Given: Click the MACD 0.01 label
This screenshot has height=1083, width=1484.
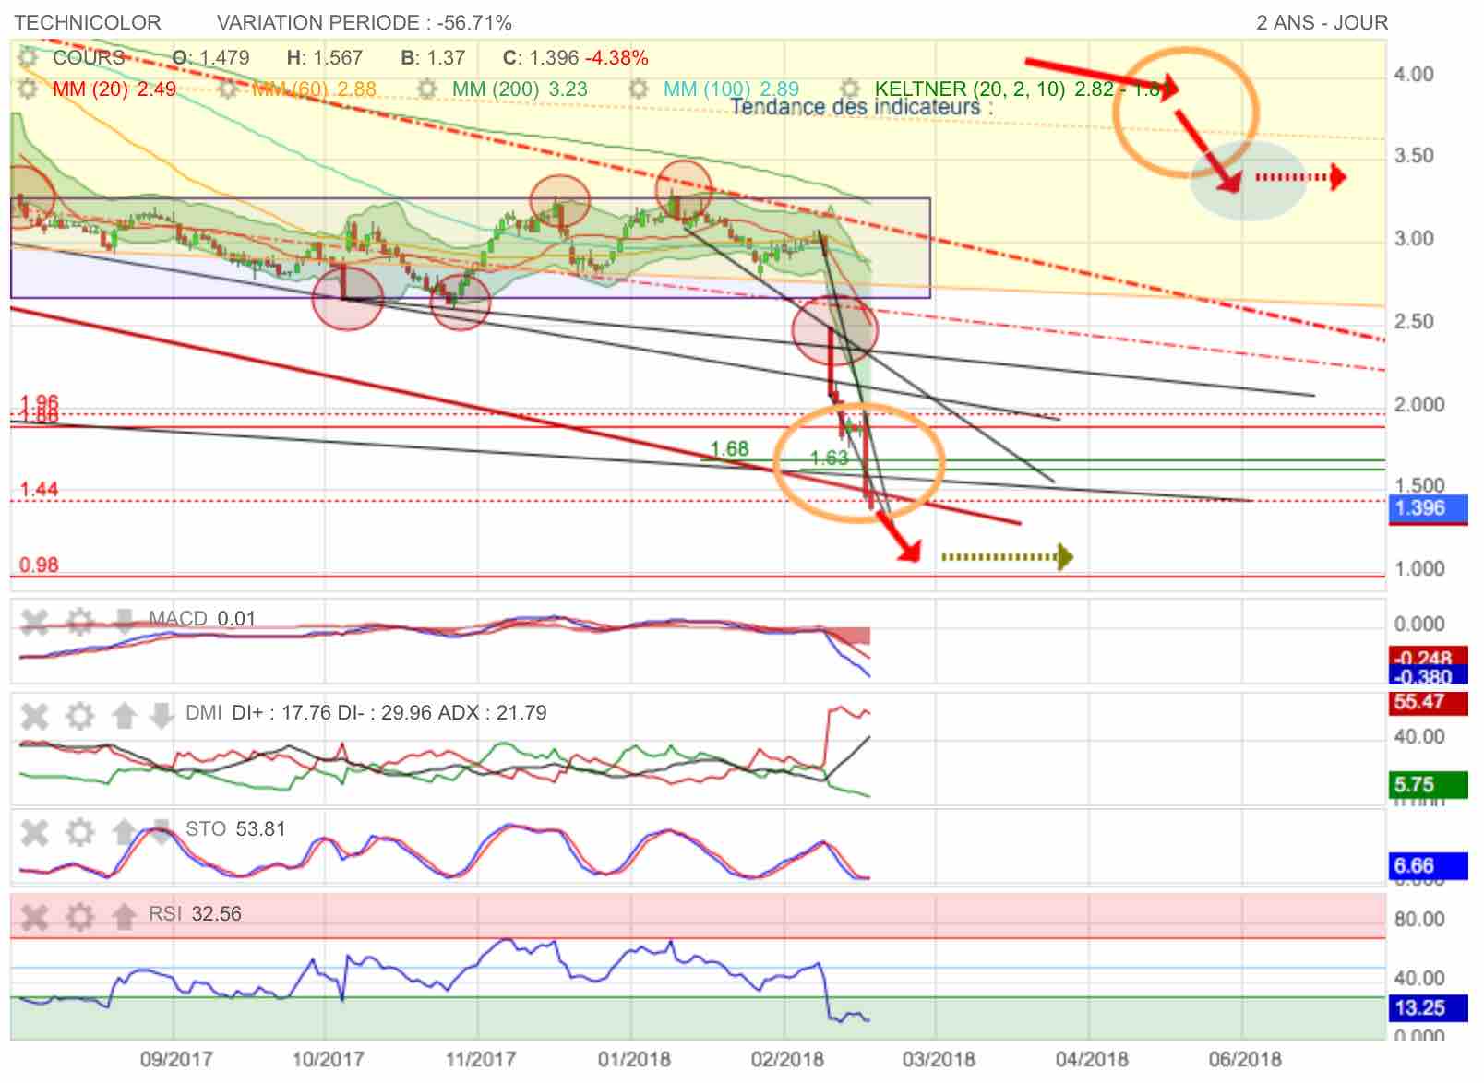Looking at the screenshot, I should click(x=201, y=618).
